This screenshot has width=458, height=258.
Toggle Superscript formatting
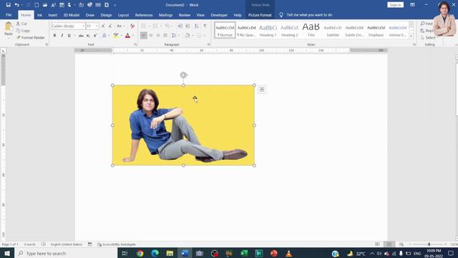pos(95,35)
